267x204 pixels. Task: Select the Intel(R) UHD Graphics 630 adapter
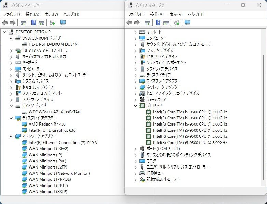pyautogui.click(x=52, y=130)
